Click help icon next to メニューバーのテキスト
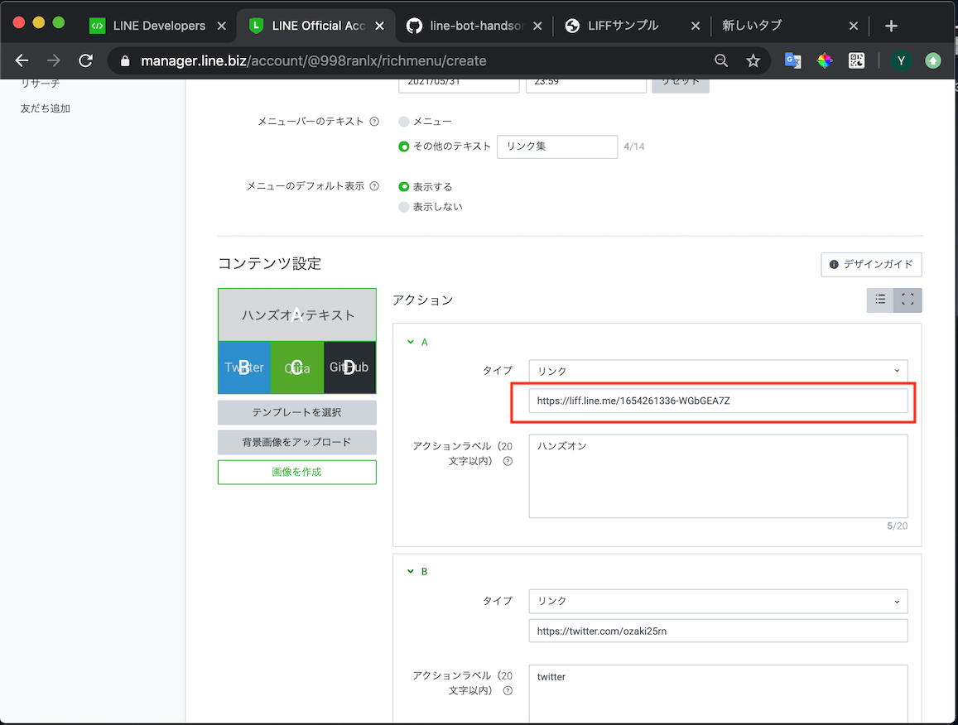Image resolution: width=958 pixels, height=725 pixels. click(374, 122)
